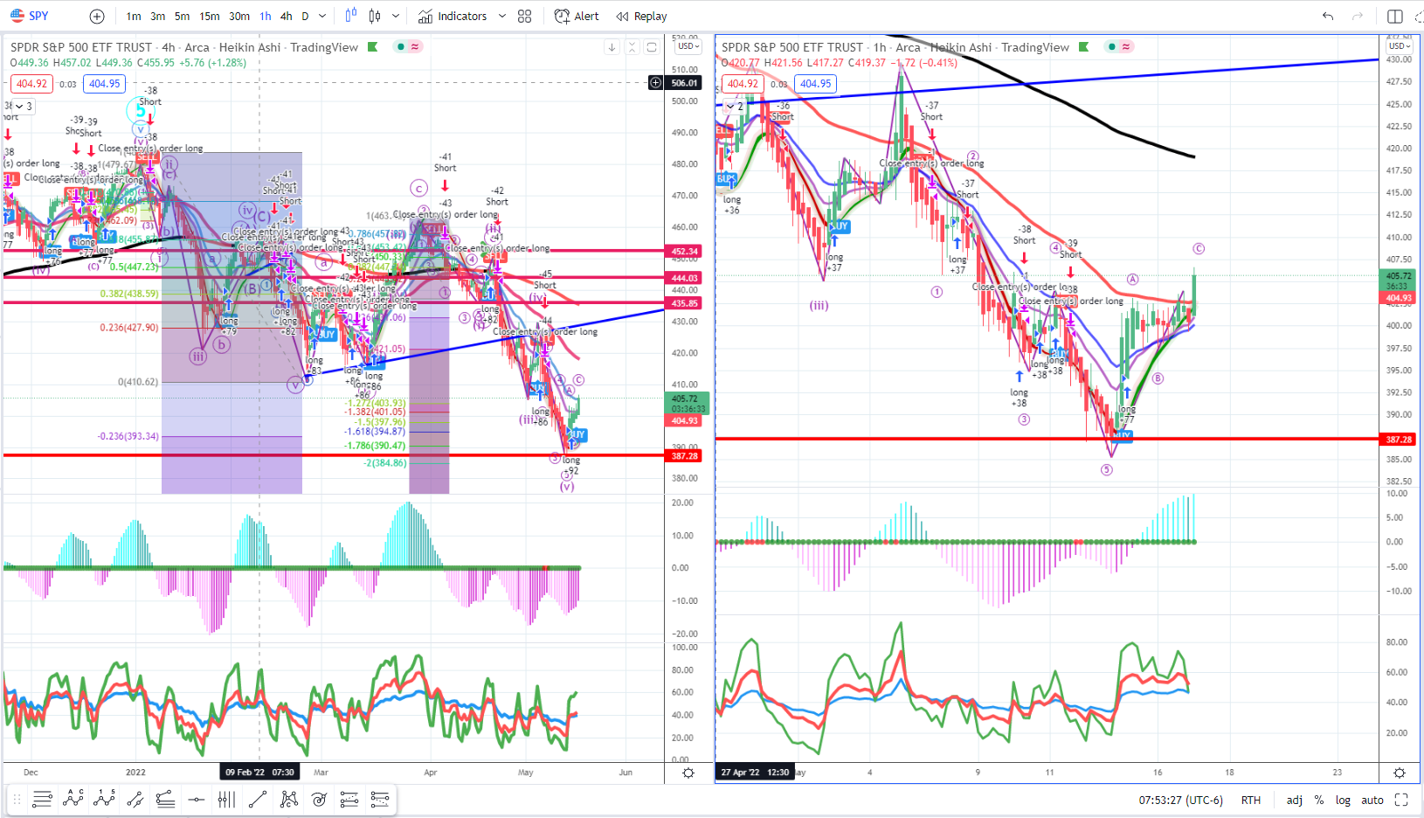1424x818 pixels.
Task: Toggle the % percent scale
Action: [x=1319, y=800]
